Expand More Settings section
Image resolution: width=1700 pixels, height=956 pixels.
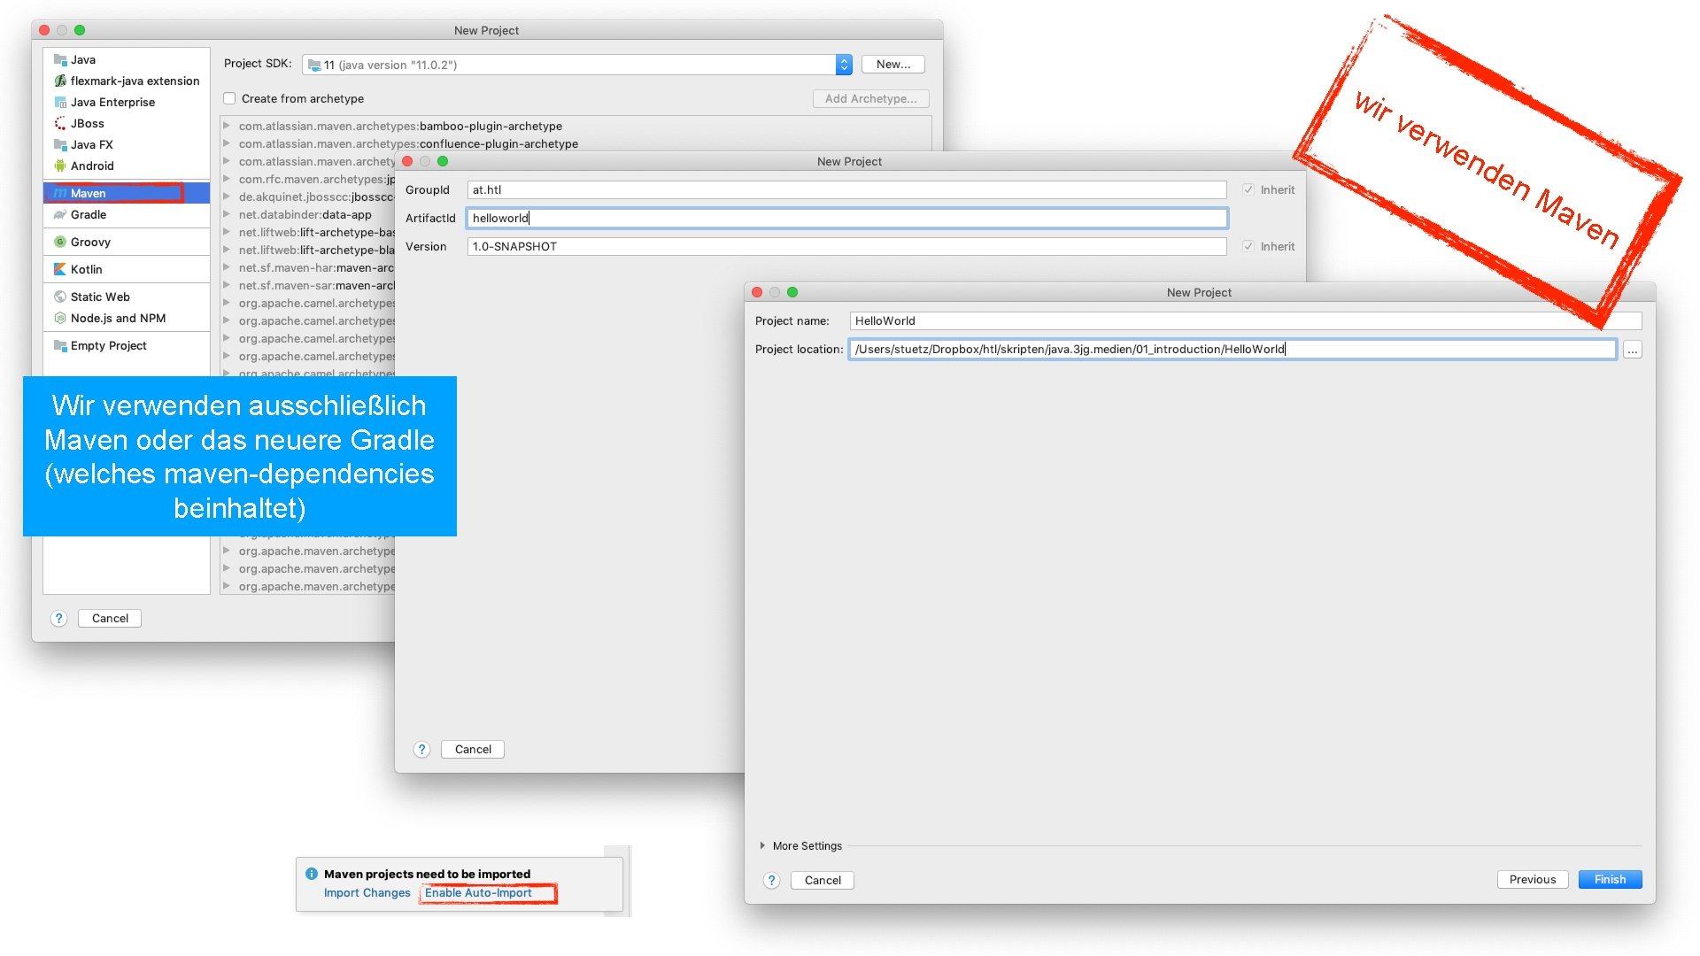coord(762,845)
